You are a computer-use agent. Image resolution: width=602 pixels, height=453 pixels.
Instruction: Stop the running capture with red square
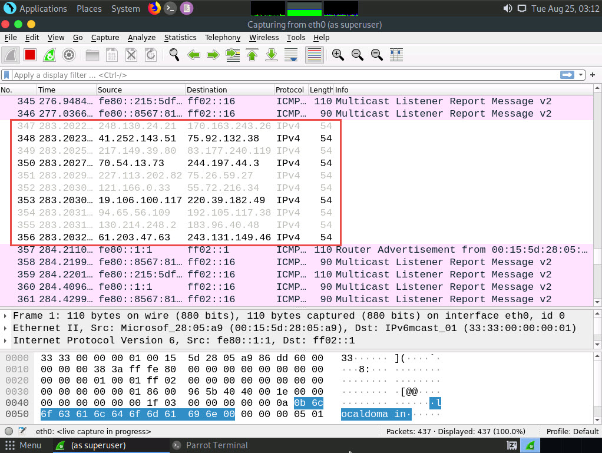click(30, 55)
